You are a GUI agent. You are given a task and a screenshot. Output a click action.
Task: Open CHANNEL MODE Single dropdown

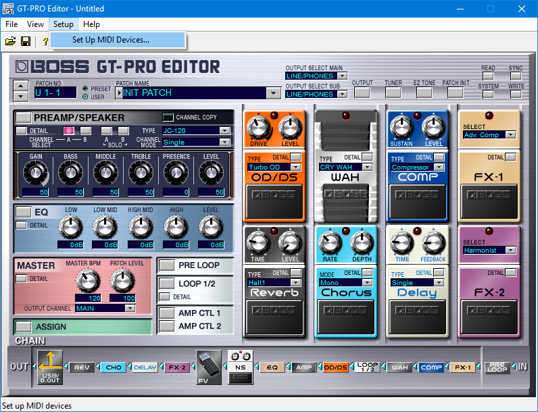225,142
